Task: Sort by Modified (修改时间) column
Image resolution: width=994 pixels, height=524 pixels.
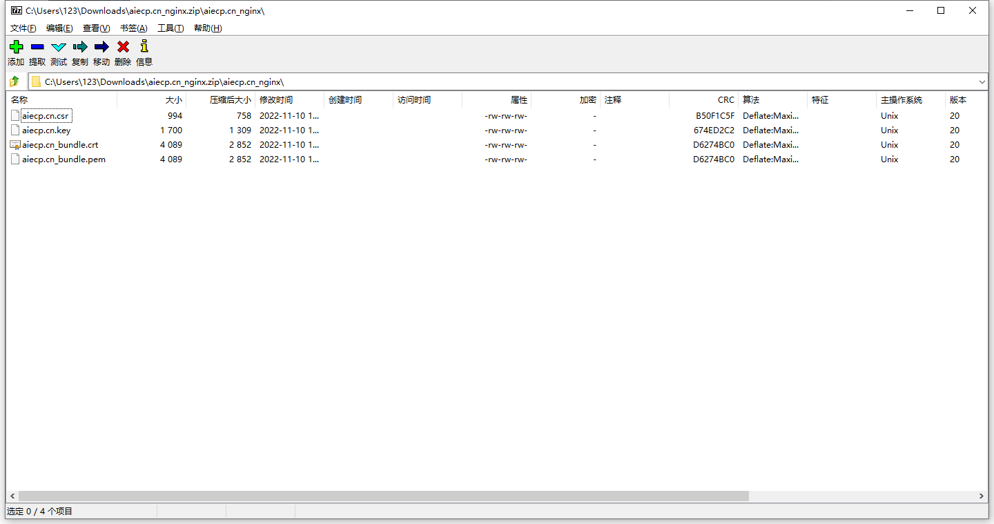Action: [x=289, y=100]
